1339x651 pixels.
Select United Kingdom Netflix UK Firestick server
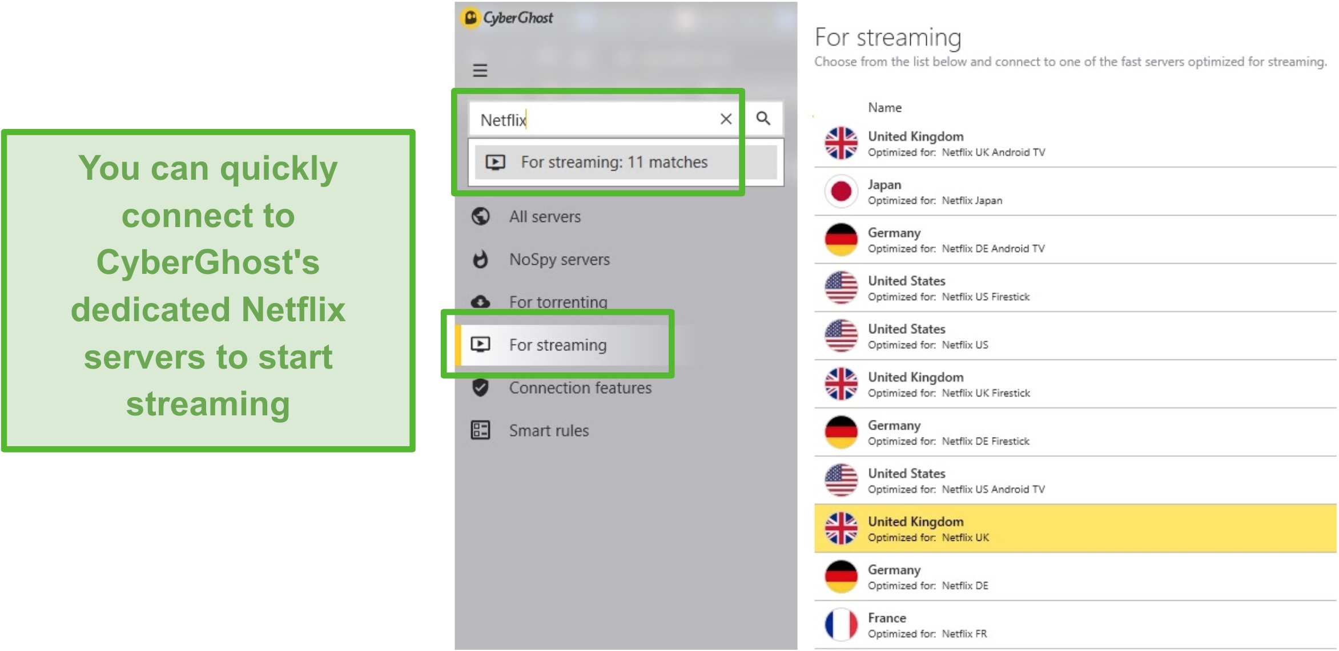tap(1075, 385)
